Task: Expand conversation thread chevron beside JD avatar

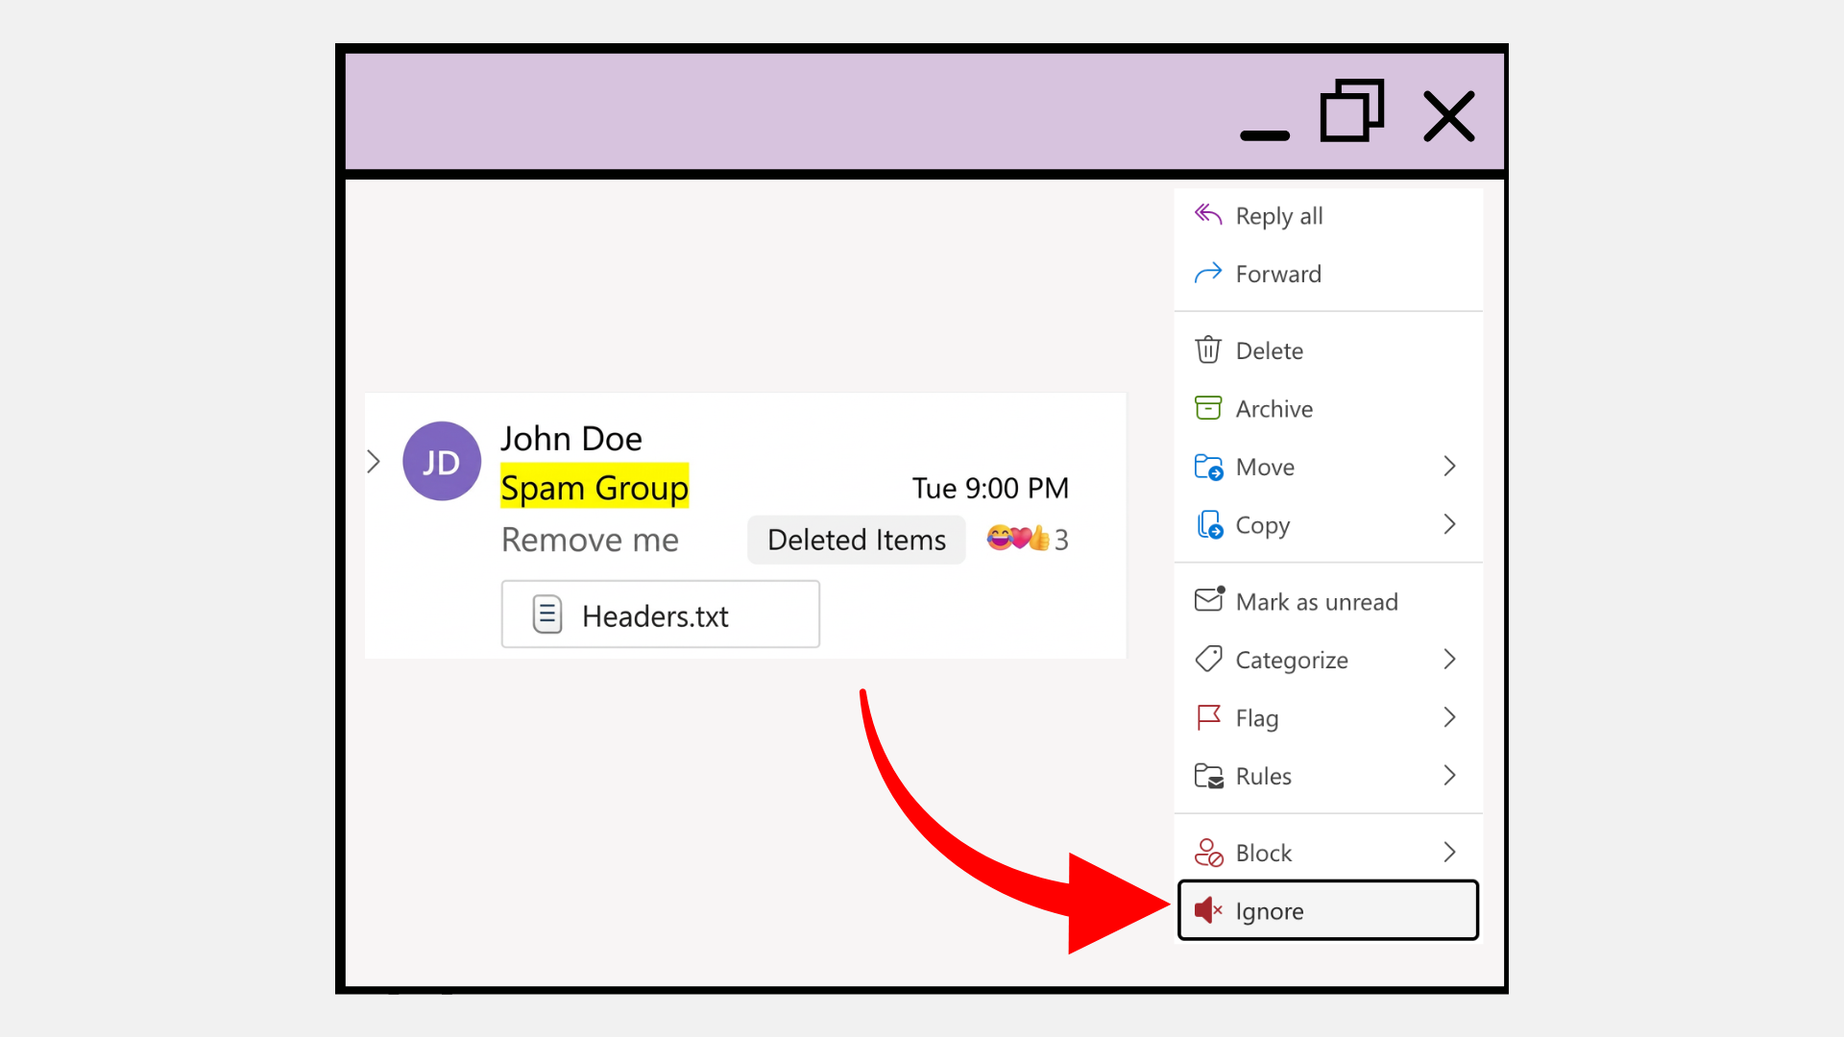Action: point(374,462)
